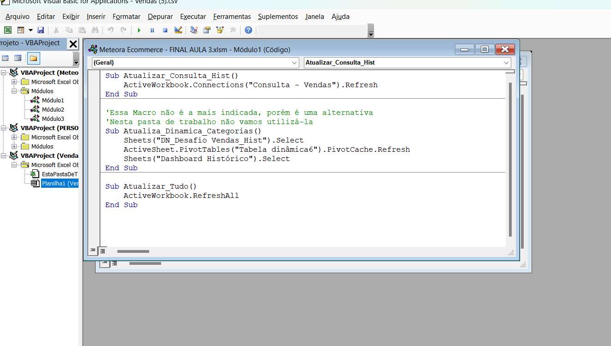
Task: Open the Exibir menu
Action: pos(71,17)
